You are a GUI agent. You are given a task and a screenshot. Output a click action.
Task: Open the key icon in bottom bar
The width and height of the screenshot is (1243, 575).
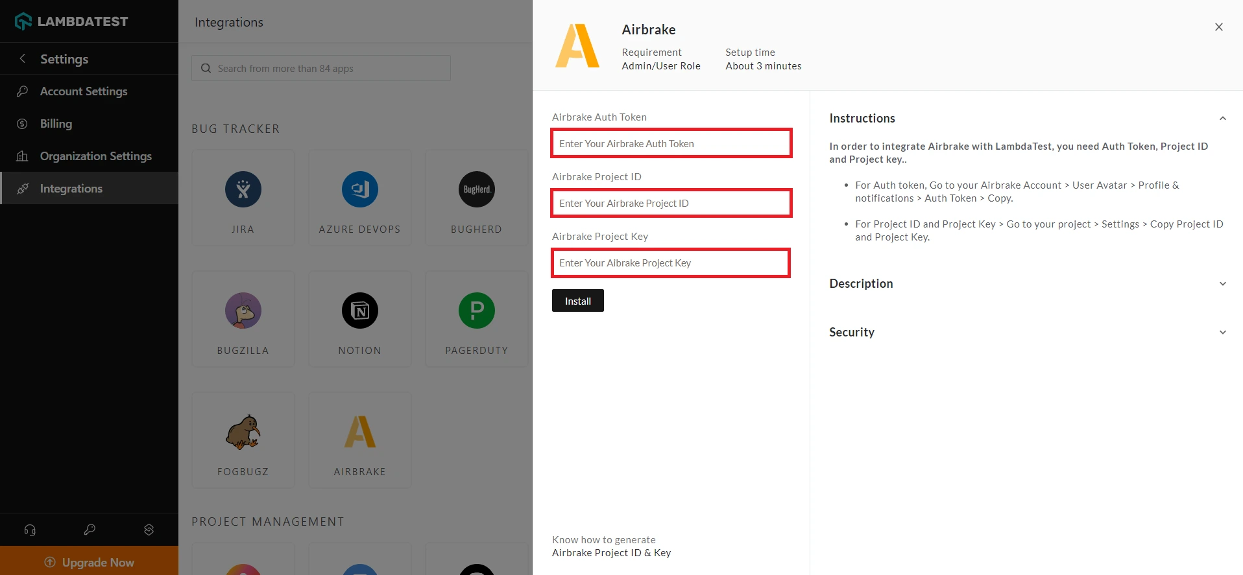point(90,530)
